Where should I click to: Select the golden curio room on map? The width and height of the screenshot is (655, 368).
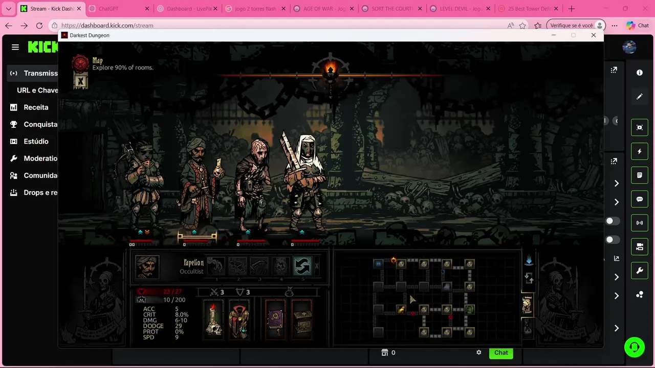(x=401, y=309)
